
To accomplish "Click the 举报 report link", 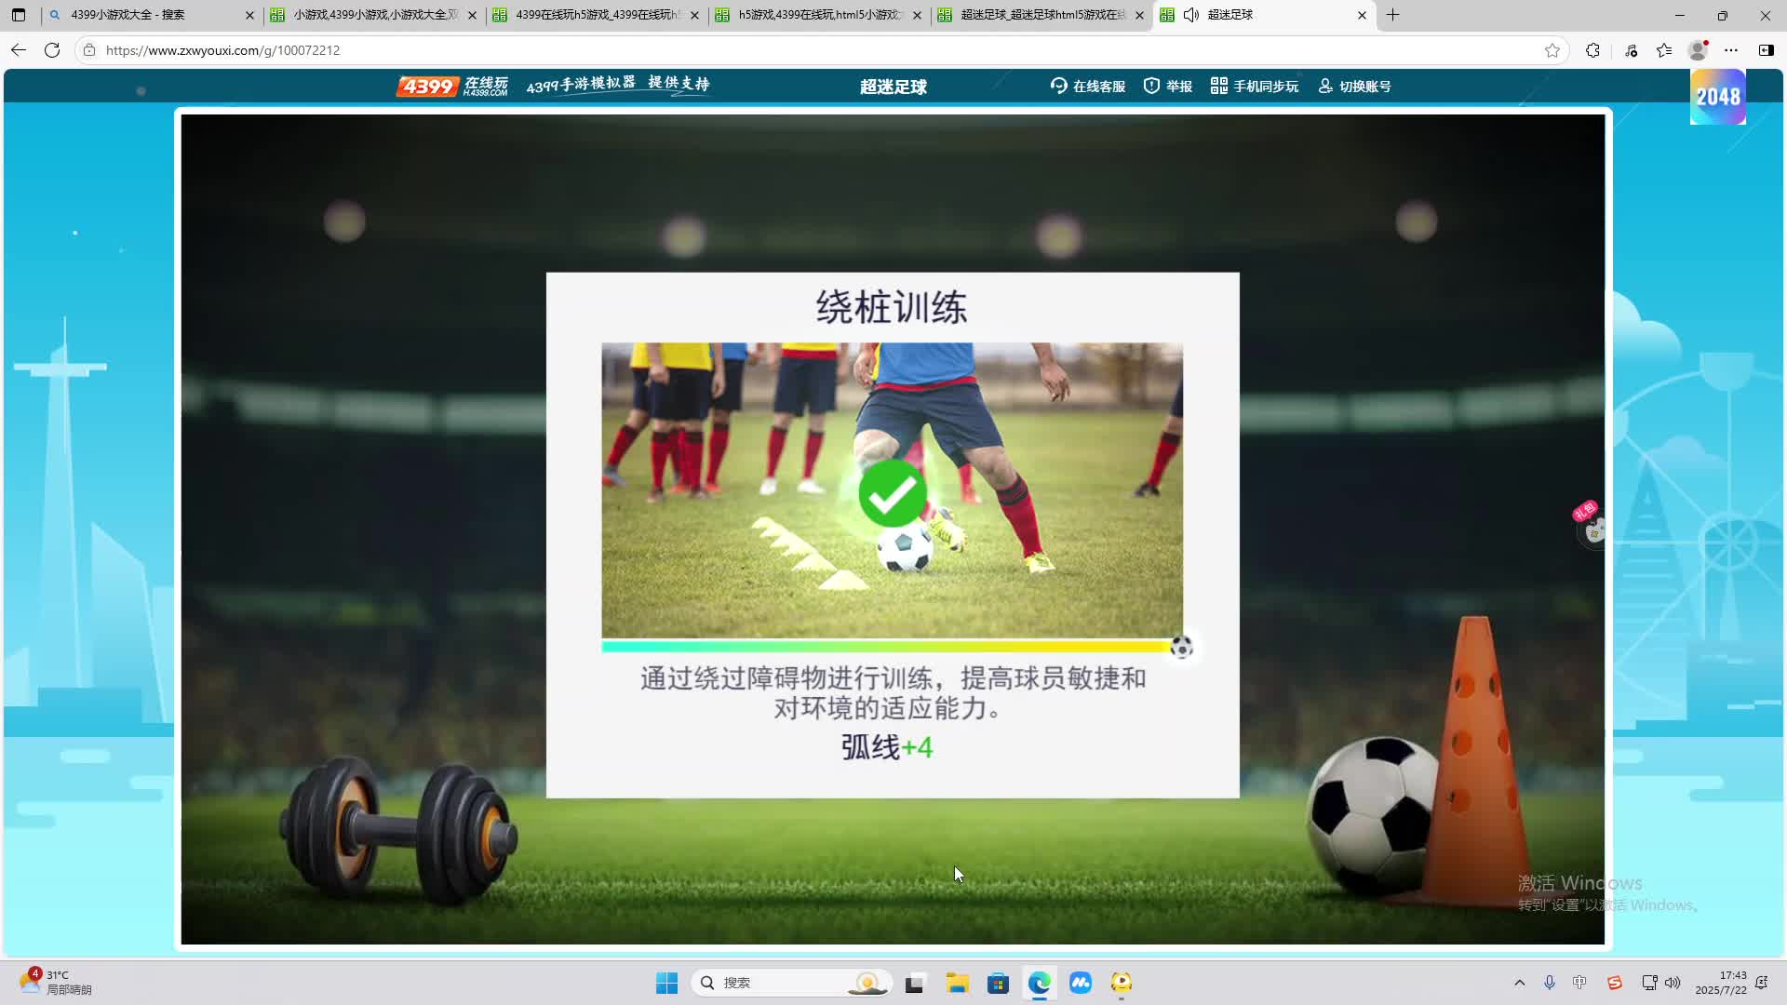I will click(x=1168, y=86).
